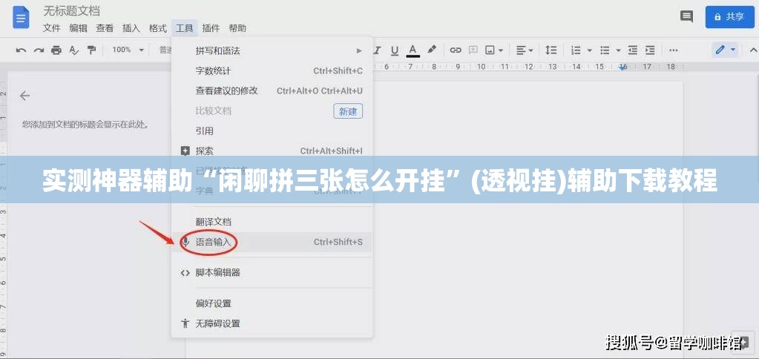The image size is (759, 359).
Task: Expand the image insert dropdown arrow
Action: [x=501, y=50]
